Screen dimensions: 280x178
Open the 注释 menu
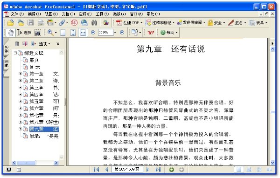pyautogui.click(x=85, y=14)
